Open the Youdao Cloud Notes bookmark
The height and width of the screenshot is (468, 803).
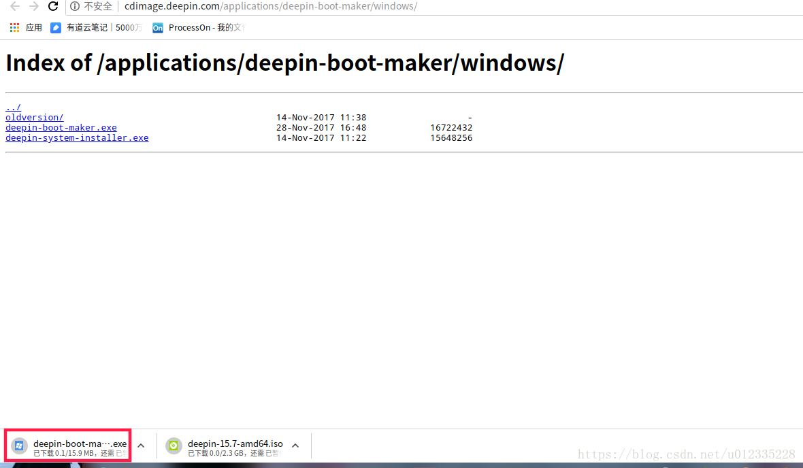click(x=96, y=28)
